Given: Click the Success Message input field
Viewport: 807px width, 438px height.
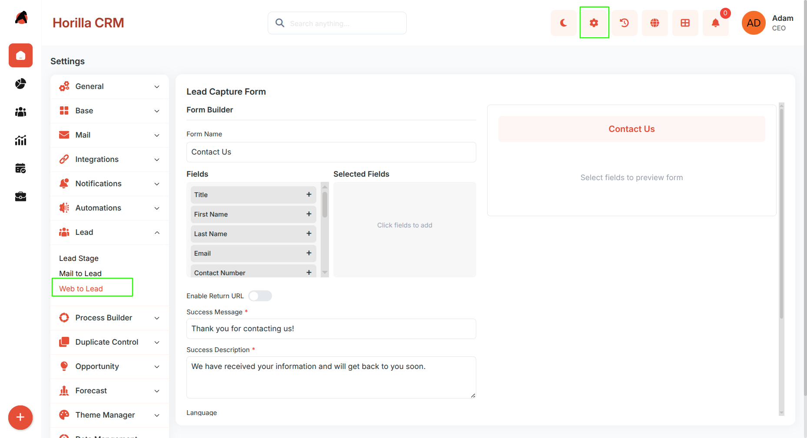Looking at the screenshot, I should click(331, 329).
